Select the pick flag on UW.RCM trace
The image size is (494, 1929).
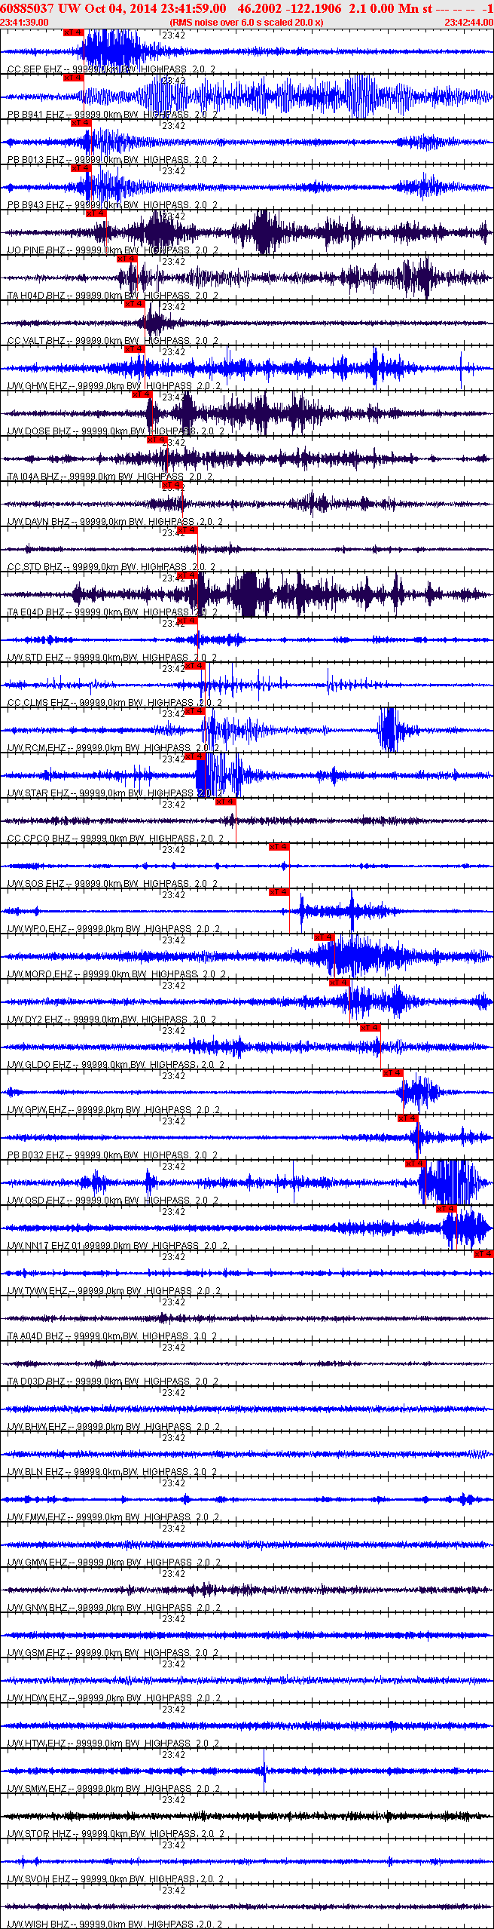[194, 711]
